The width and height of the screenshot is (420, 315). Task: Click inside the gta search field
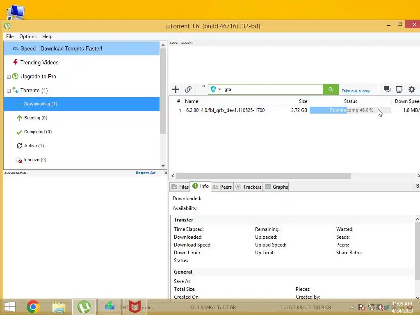273,89
